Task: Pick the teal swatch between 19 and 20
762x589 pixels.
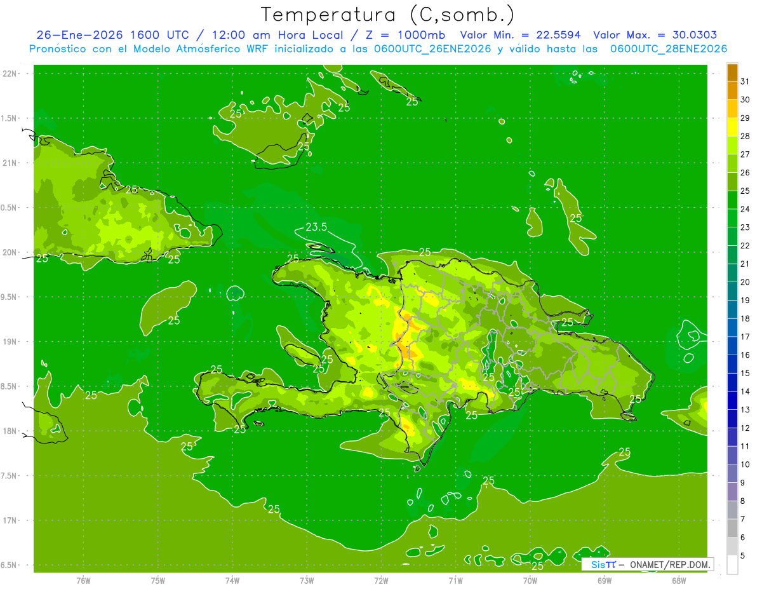Action: (x=732, y=291)
